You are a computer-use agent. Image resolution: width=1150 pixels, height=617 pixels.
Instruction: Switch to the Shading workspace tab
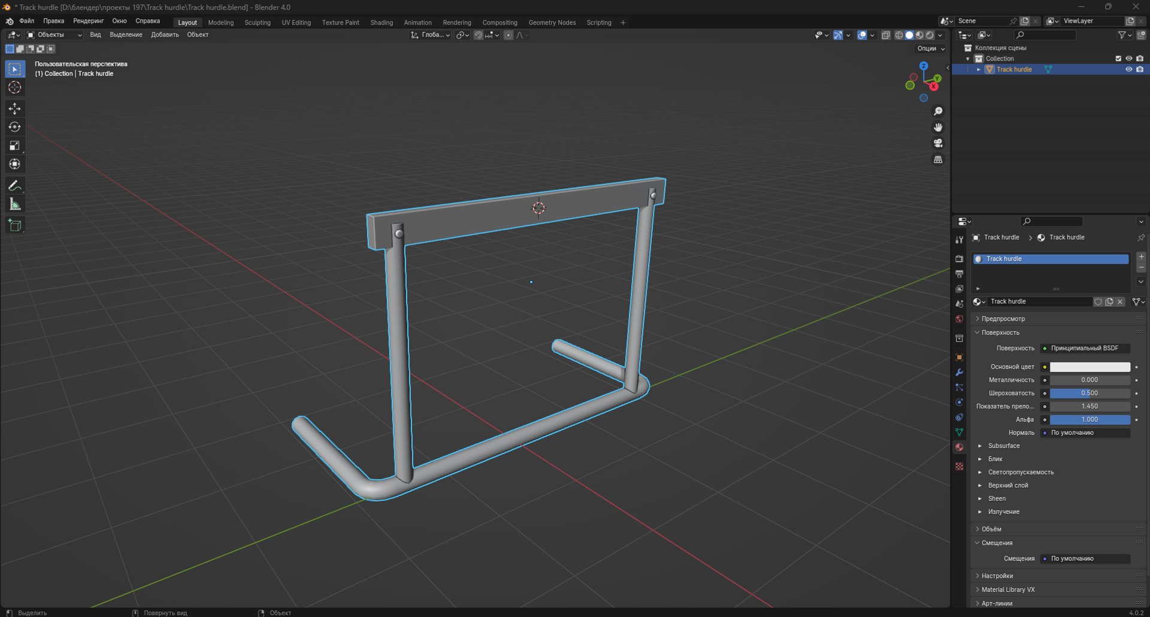[382, 23]
